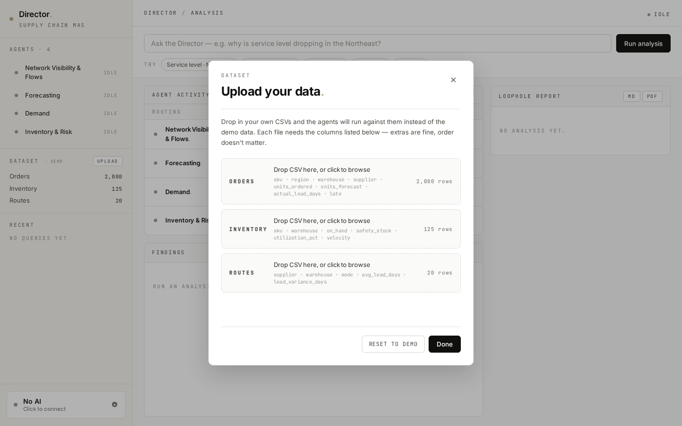Select Forecasting agent in sidebar

pos(66,96)
